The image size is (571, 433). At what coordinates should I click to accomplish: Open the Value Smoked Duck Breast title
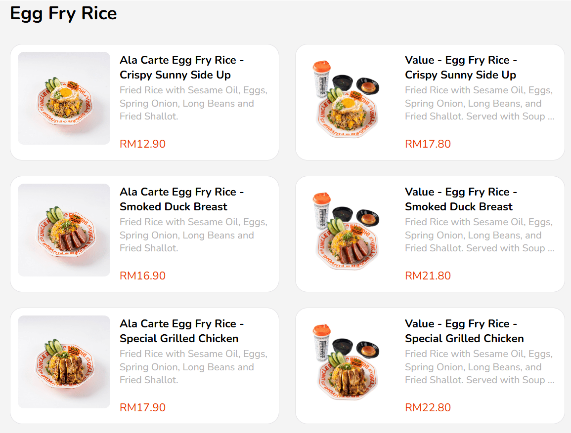coord(460,199)
